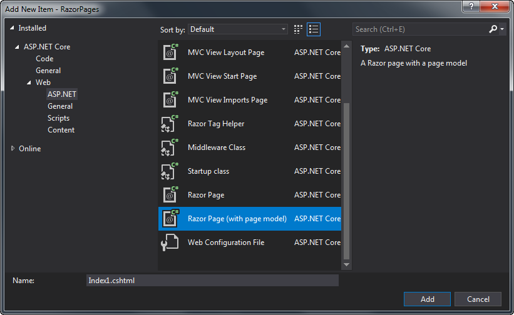
Task: Collapse the Web tree node
Action: tap(29, 82)
